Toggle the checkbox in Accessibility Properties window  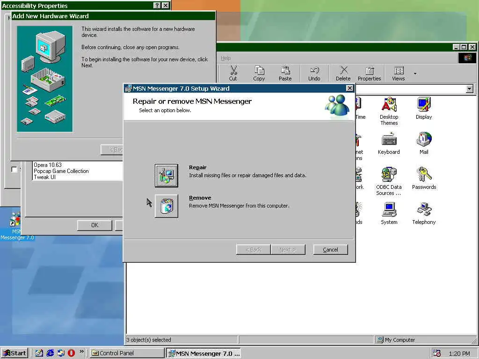[x=14, y=169]
